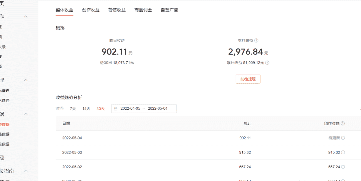The height and width of the screenshot is (181, 361).
Task: Open 作品数据 in the sidebar
Action: pos(5,134)
